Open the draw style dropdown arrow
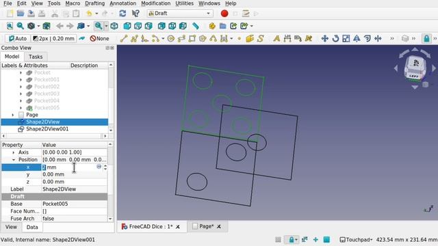438x246 pixels. tap(38, 26)
